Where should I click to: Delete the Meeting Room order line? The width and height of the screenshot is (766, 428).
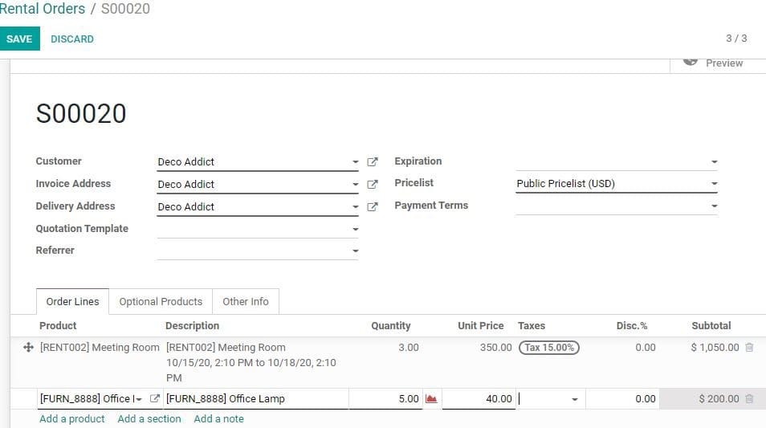point(749,348)
